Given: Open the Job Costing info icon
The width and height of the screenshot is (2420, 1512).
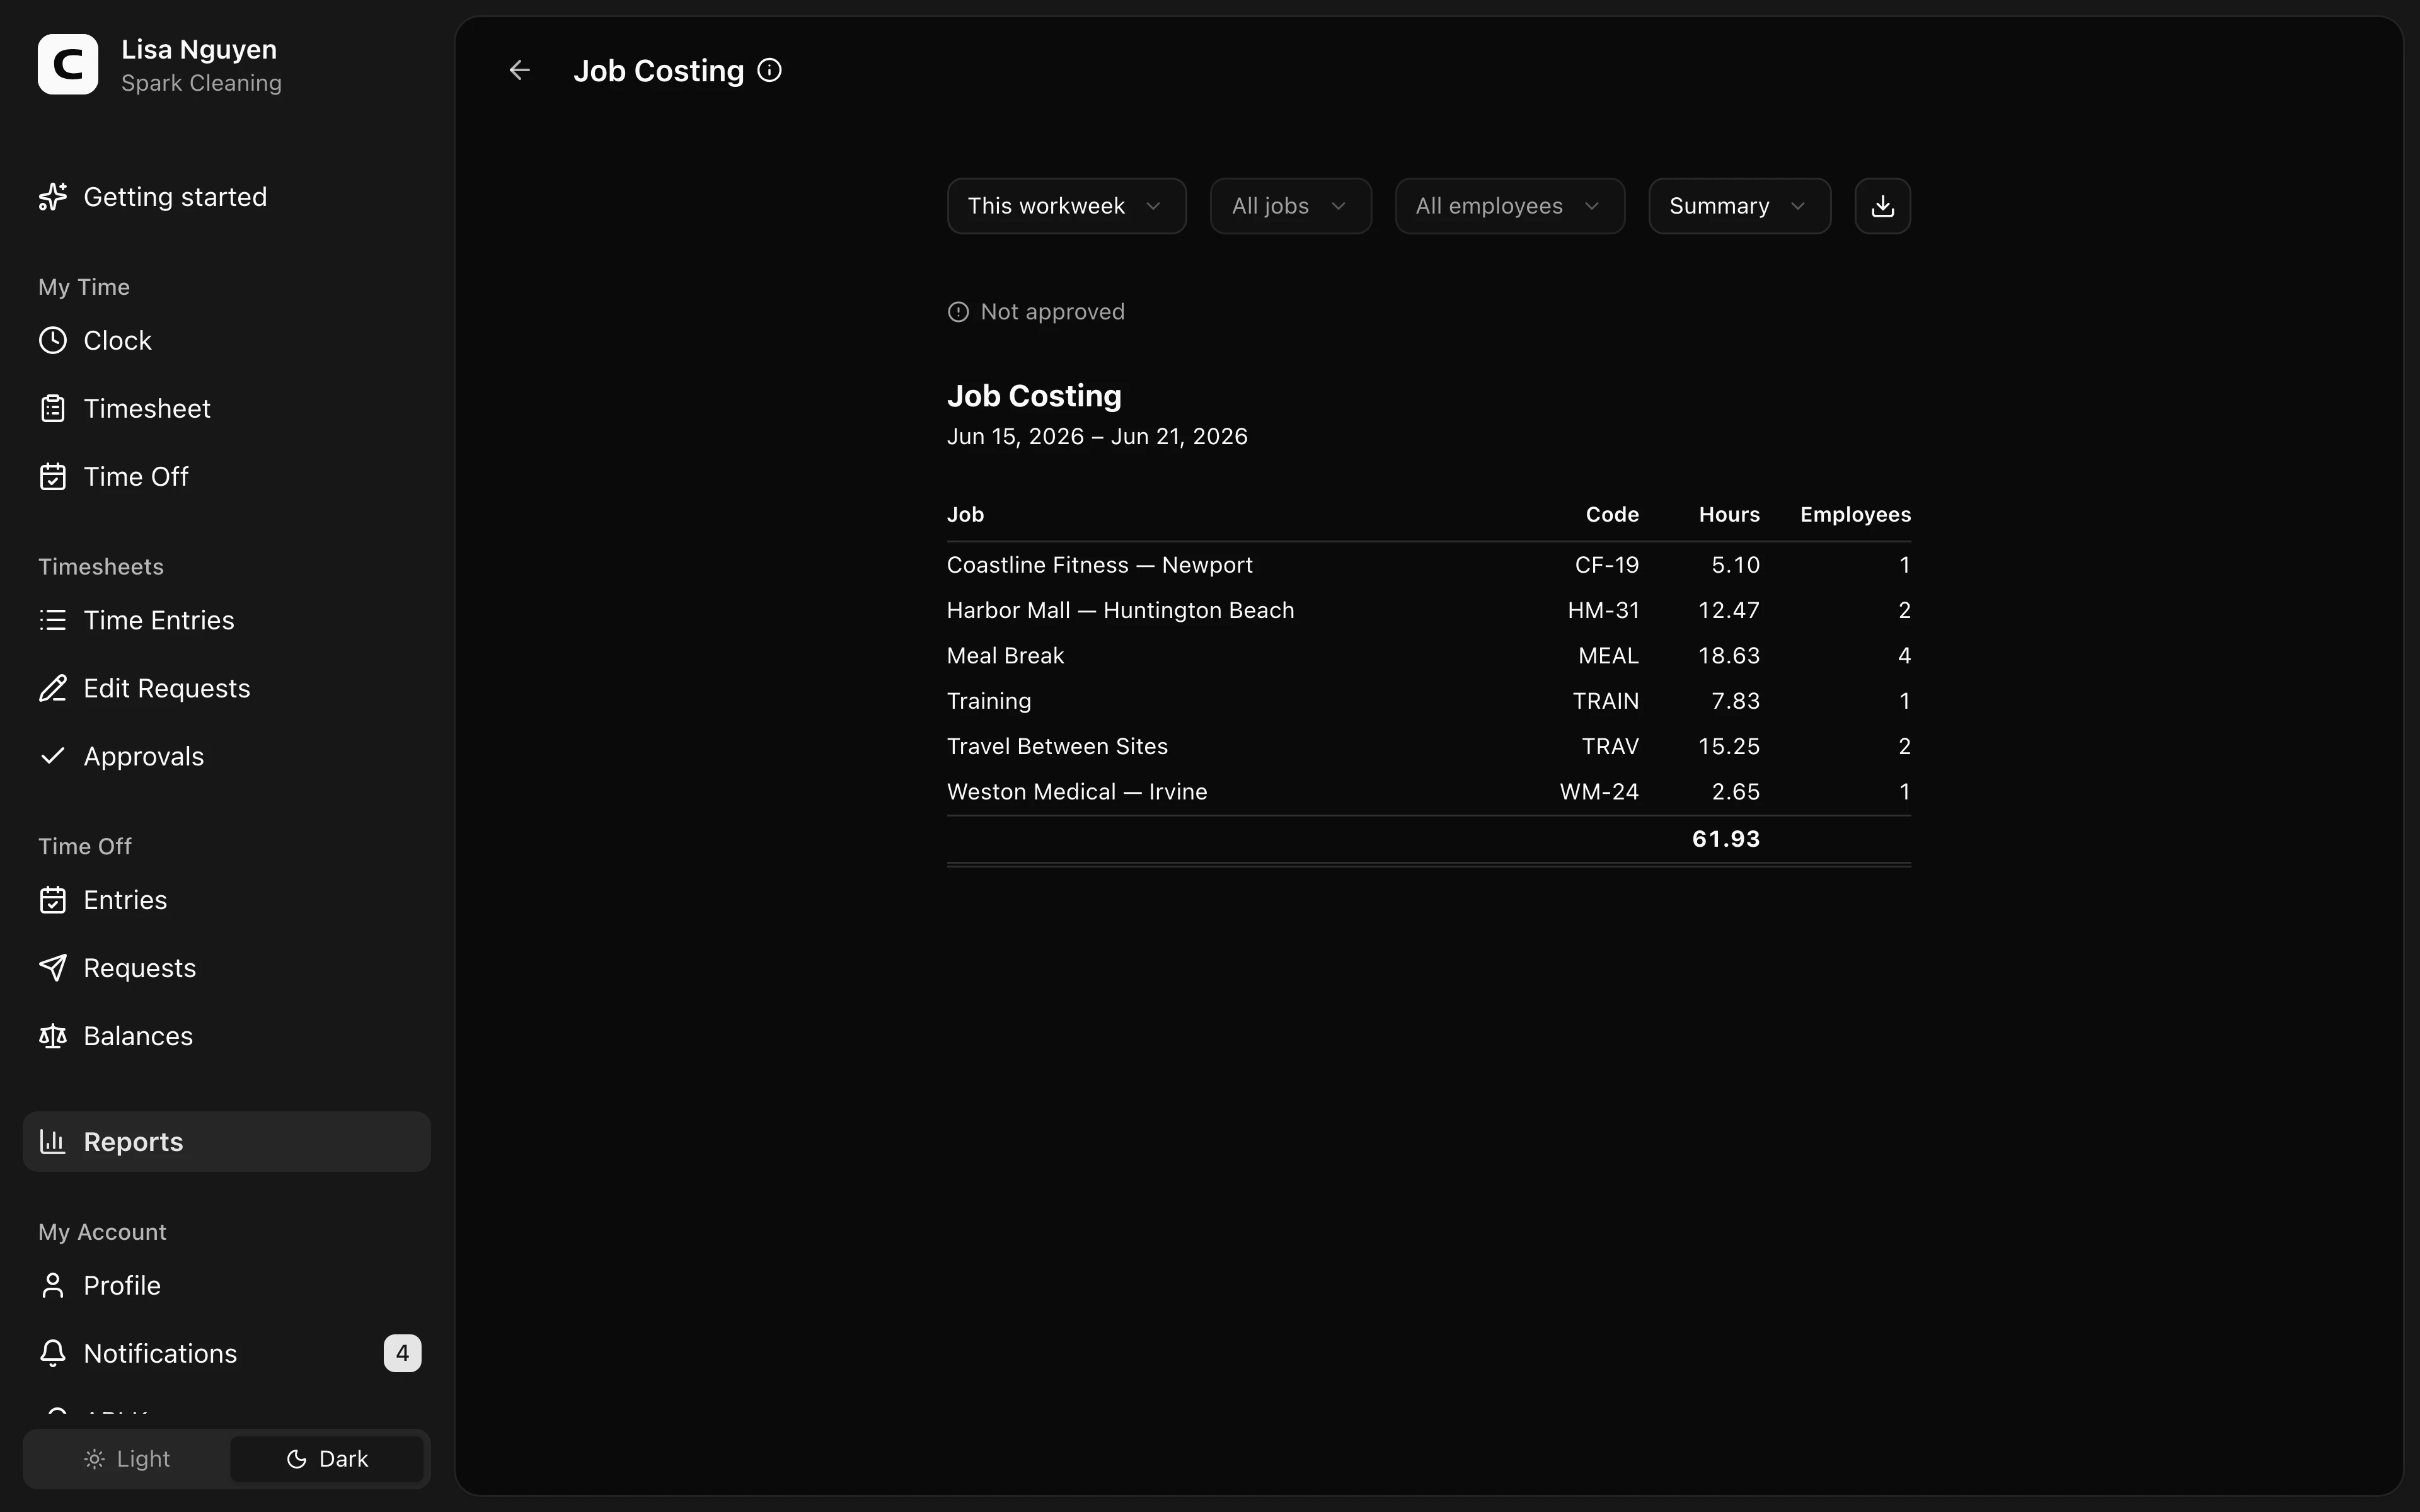Looking at the screenshot, I should pyautogui.click(x=769, y=70).
